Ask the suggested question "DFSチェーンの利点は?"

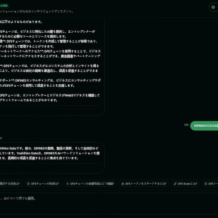click(x=43, y=183)
